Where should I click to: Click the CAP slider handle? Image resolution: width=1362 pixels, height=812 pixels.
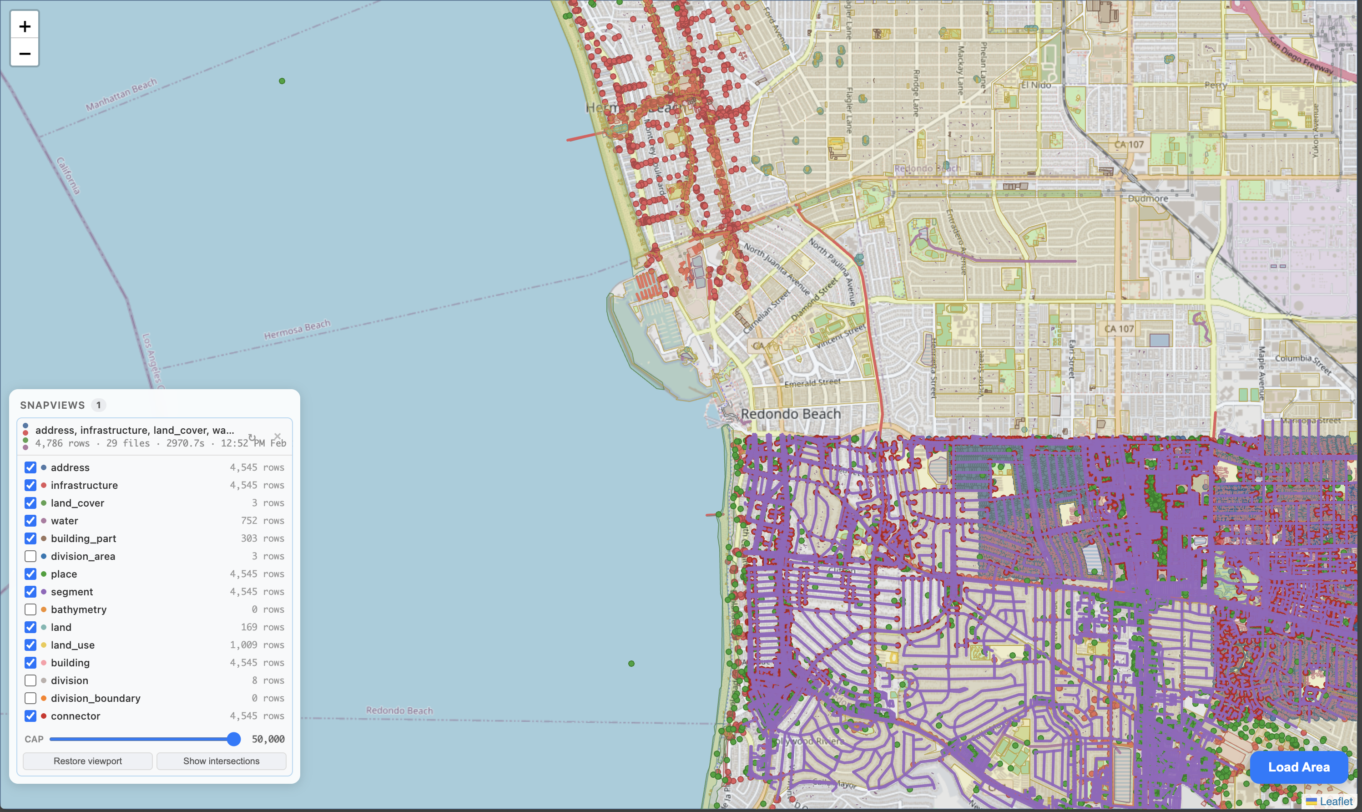(234, 739)
